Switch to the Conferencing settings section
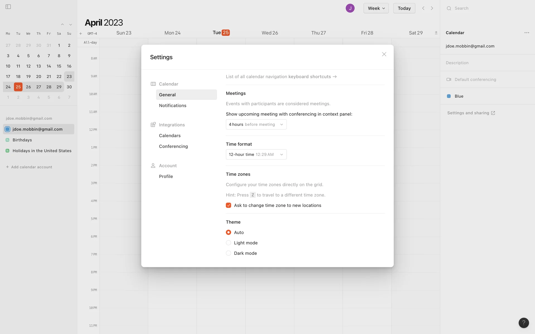 (x=173, y=146)
